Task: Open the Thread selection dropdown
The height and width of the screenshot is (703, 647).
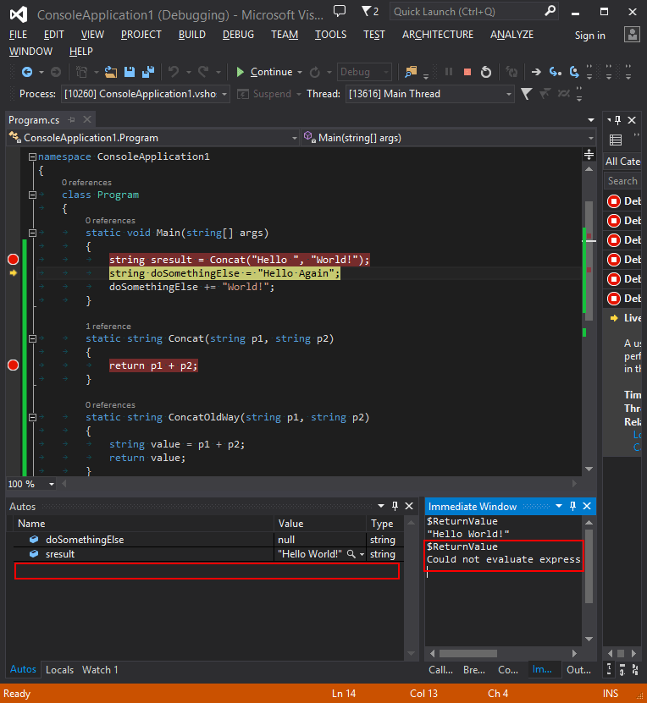Action: tap(508, 94)
